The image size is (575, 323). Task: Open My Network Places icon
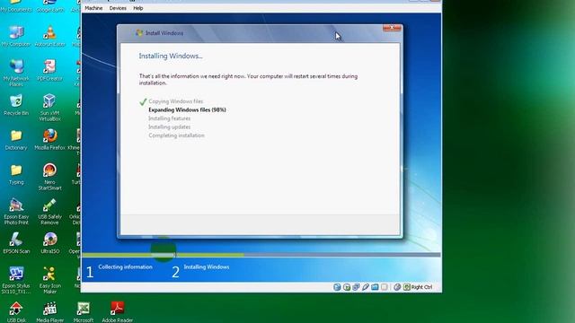(x=16, y=73)
